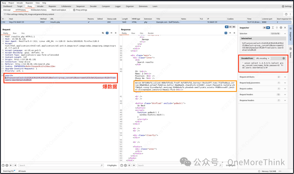Click the filter funnel icon in filter bar
Viewport: 294px width, 174px height.
(5, 14)
